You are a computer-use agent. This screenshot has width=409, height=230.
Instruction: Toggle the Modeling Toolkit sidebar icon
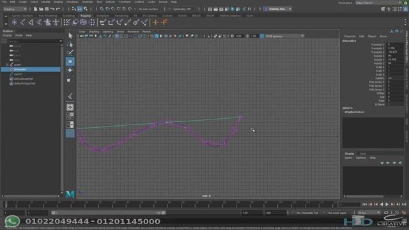[383, 9]
